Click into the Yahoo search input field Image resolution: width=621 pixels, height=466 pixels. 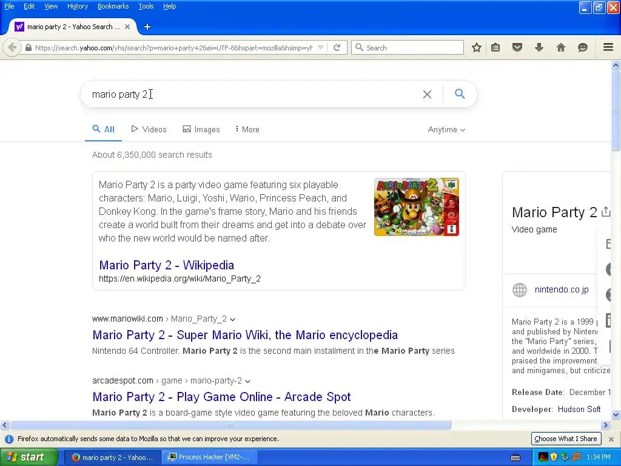click(253, 94)
